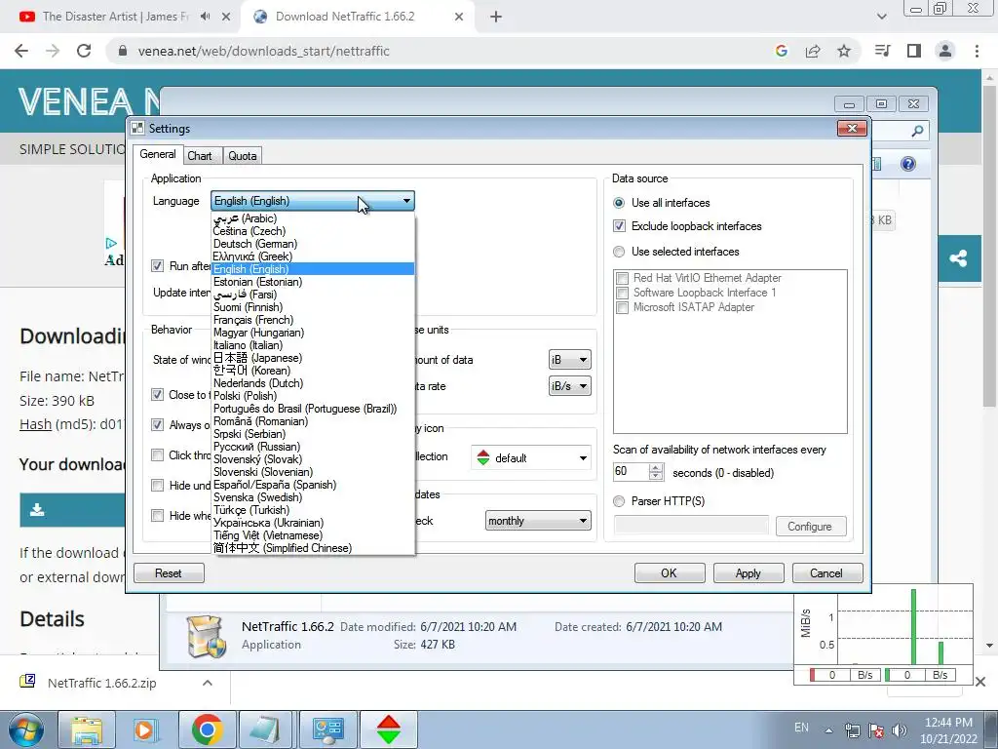The image size is (998, 749).
Task: Select Français (French) language
Action: (x=313, y=320)
